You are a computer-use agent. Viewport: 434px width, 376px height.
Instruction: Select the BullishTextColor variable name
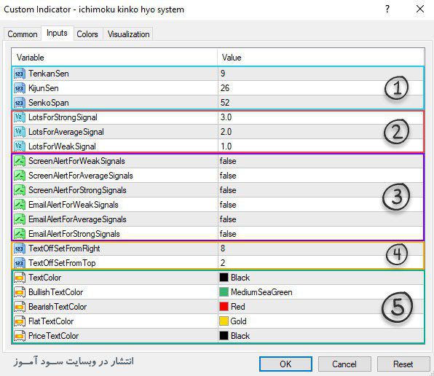(x=55, y=292)
